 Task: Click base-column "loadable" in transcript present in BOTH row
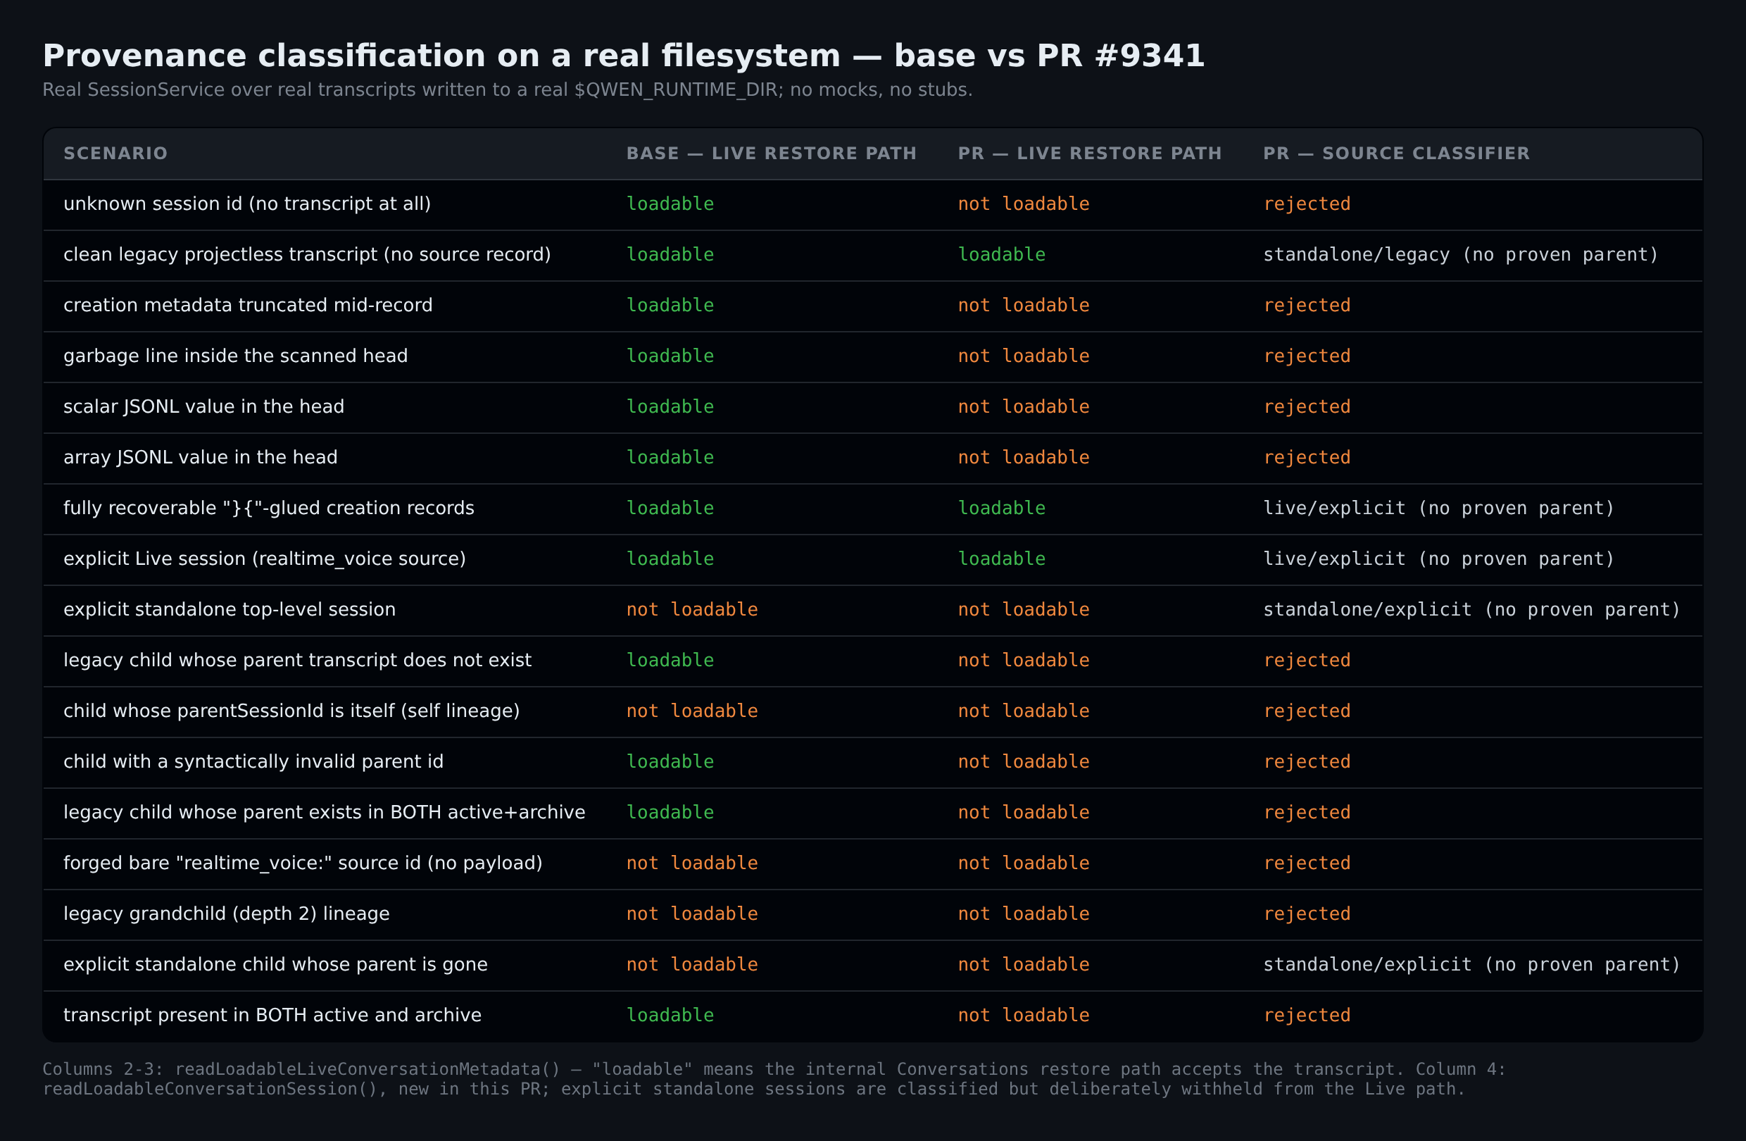(x=670, y=1014)
